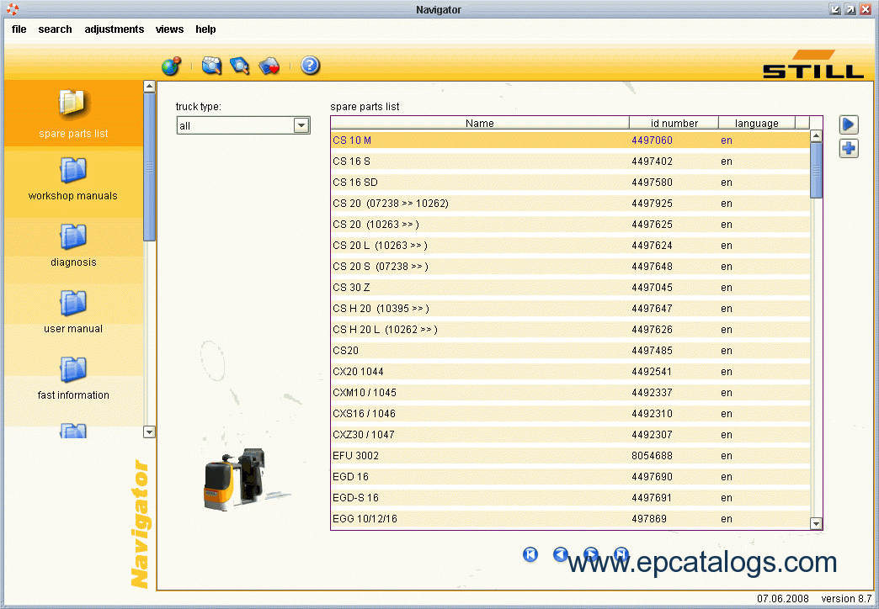The height and width of the screenshot is (609, 879).
Task: Select row EGD-S 16
Action: point(570,497)
